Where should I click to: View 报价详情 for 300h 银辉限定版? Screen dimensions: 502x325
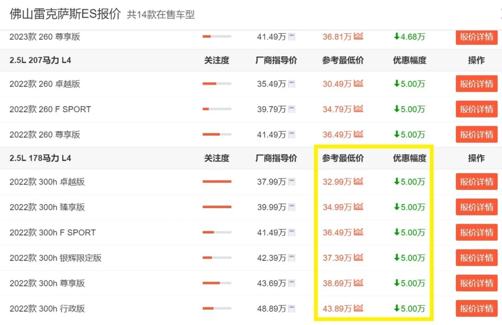tap(477, 257)
